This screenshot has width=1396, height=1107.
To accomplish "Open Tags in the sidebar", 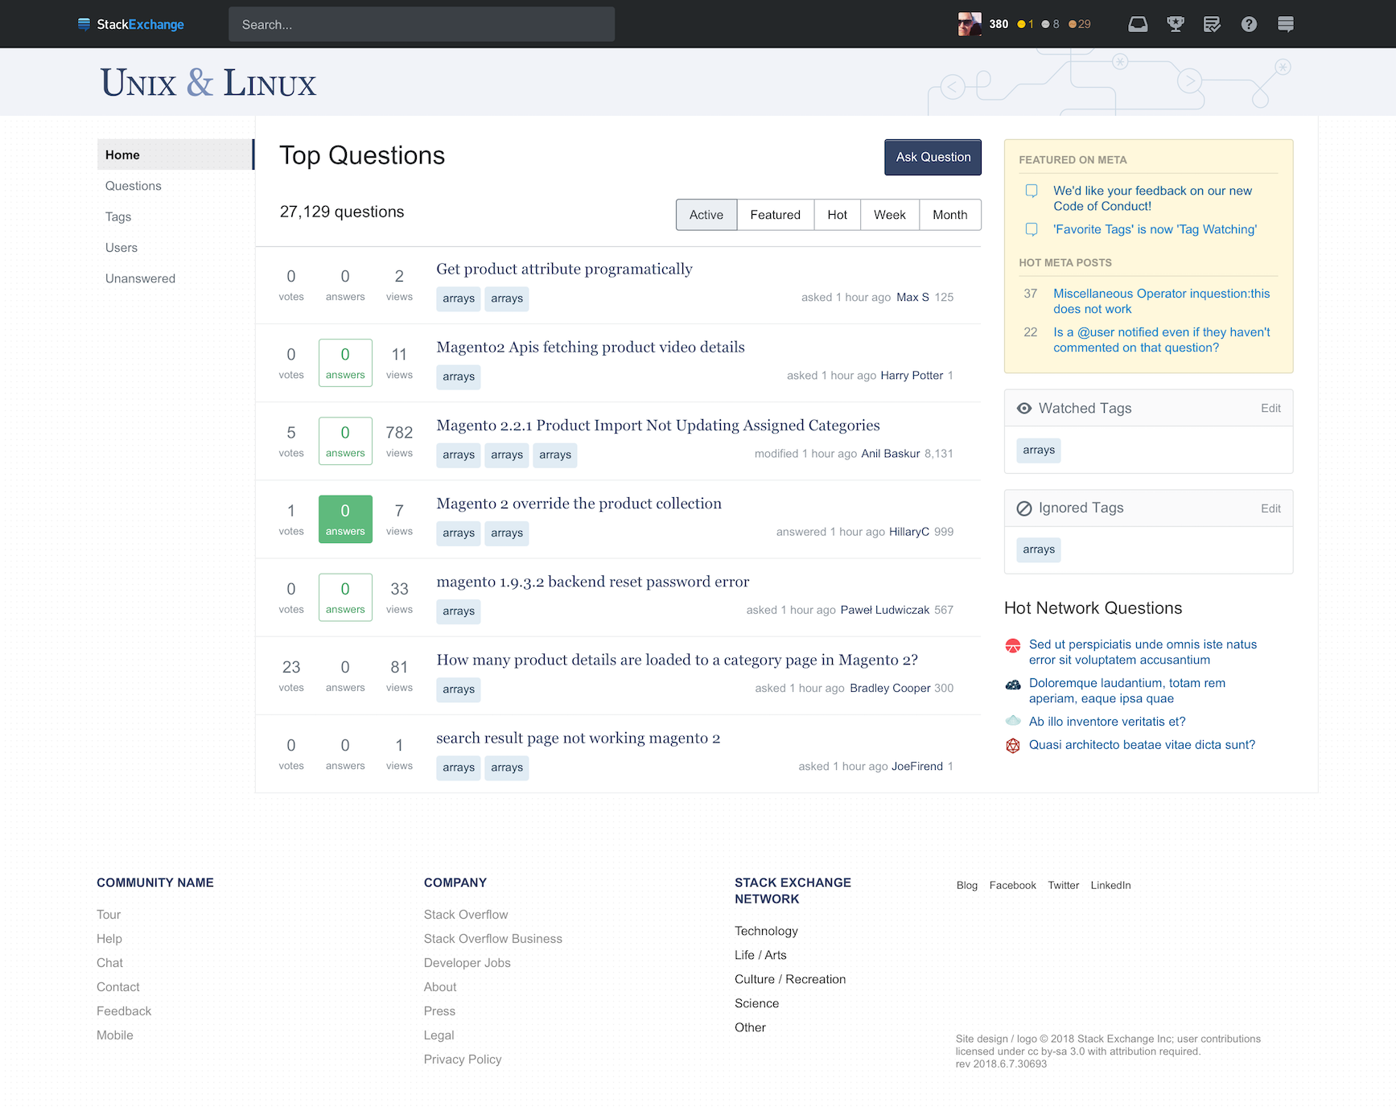I will click(x=118, y=217).
